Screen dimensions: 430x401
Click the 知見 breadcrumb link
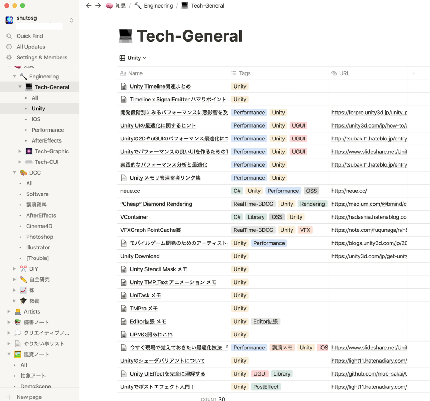pos(121,6)
